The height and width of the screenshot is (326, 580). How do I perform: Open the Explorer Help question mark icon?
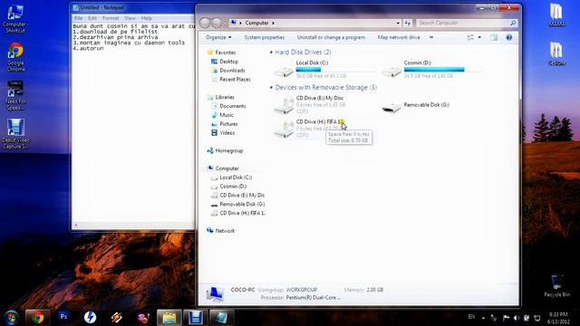point(509,37)
